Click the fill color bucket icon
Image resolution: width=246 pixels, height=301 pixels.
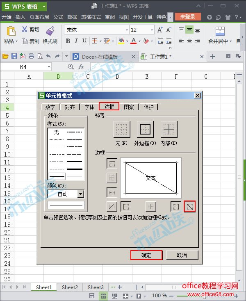121,41
